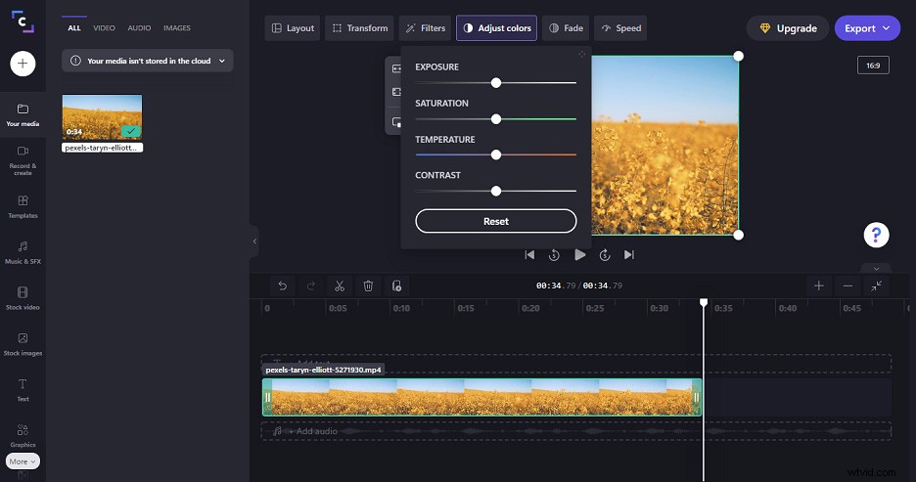The height and width of the screenshot is (482, 916).
Task: Zoom in the timeline
Action: coord(819,285)
